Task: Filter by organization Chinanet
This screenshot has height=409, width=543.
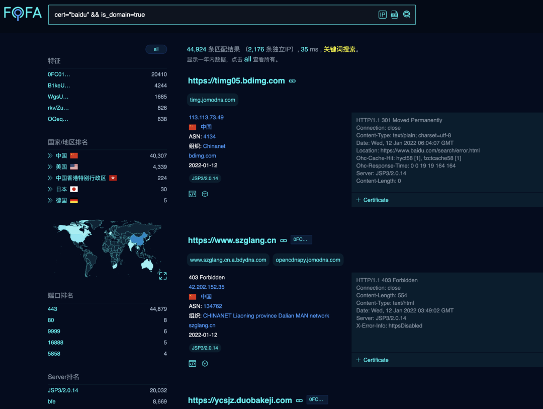Action: click(214, 146)
